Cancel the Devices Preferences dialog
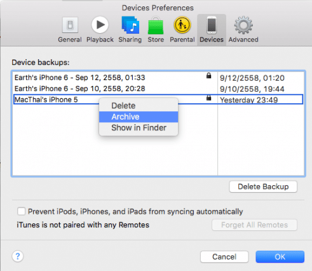The height and width of the screenshot is (271, 312). click(224, 257)
